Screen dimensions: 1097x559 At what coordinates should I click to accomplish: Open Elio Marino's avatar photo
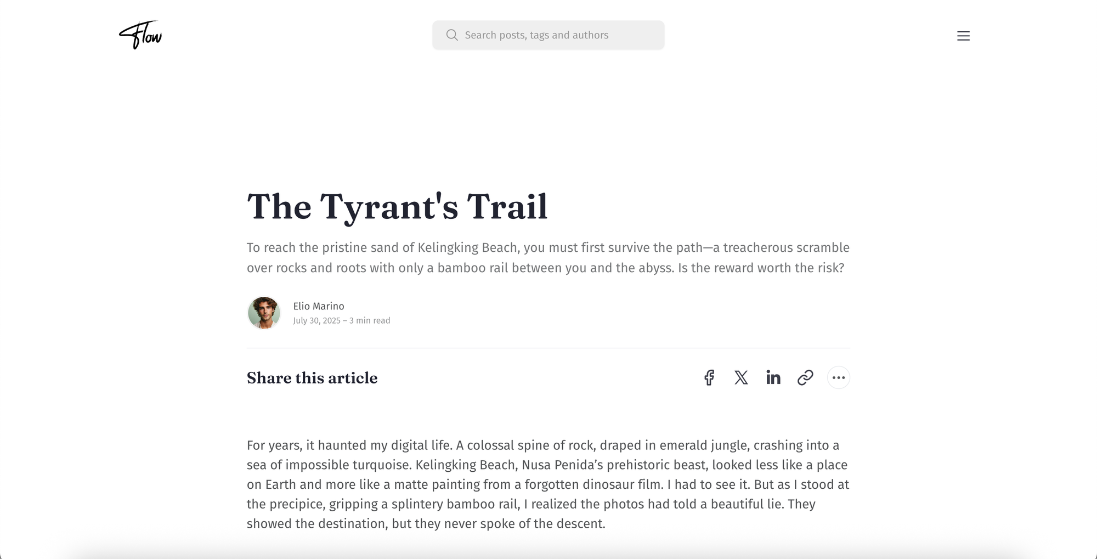pyautogui.click(x=264, y=313)
